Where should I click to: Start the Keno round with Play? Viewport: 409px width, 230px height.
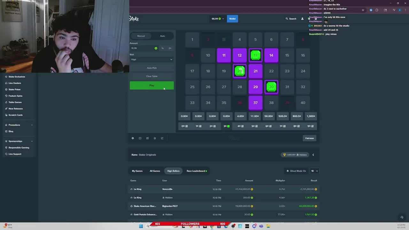click(x=152, y=86)
